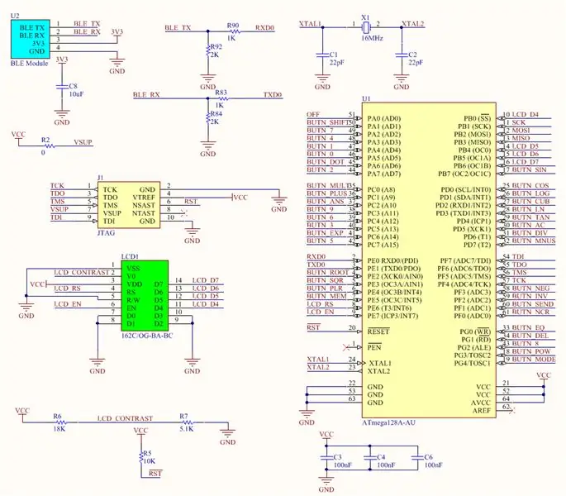Image resolution: width=566 pixels, height=496 pixels.
Task: Click the ATmega128A-AU chip body
Action: pos(429,260)
